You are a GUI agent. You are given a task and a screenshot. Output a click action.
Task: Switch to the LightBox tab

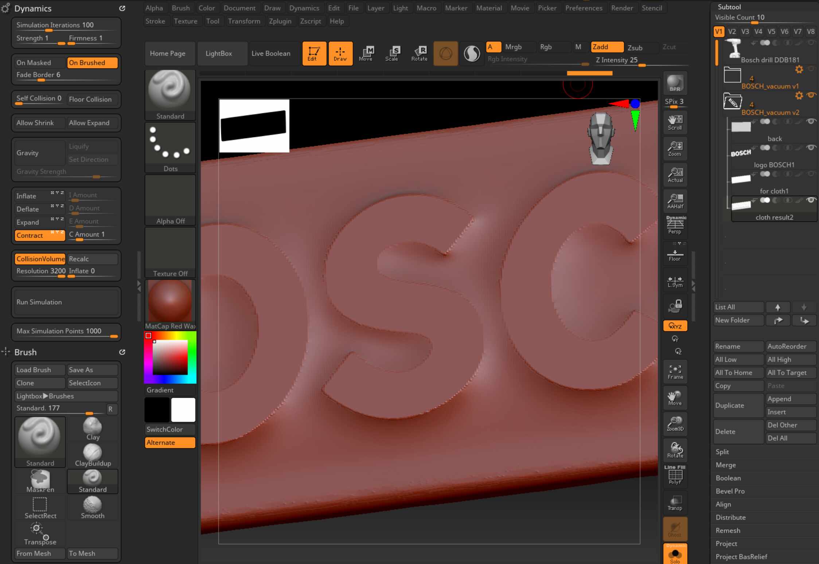coord(219,54)
